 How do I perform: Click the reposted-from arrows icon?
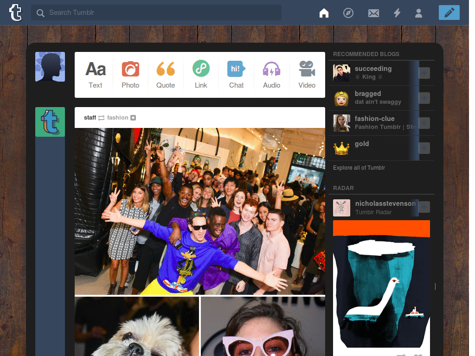pyautogui.click(x=101, y=118)
